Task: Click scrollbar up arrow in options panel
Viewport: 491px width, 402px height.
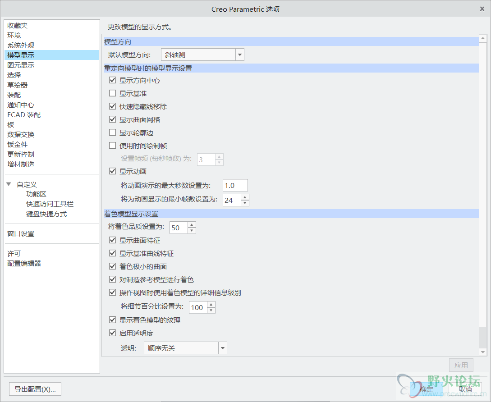Action: 483,38
